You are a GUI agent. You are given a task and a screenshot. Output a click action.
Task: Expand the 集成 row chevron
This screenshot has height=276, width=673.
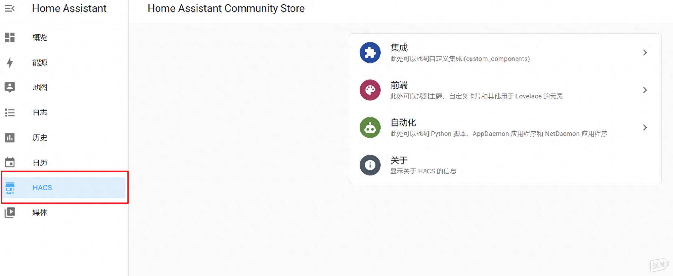coord(645,53)
